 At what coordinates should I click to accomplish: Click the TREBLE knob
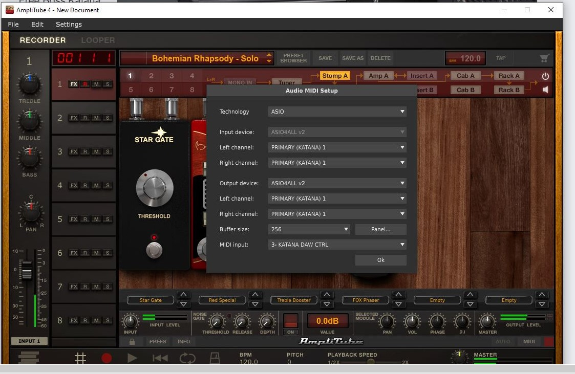pyautogui.click(x=29, y=84)
